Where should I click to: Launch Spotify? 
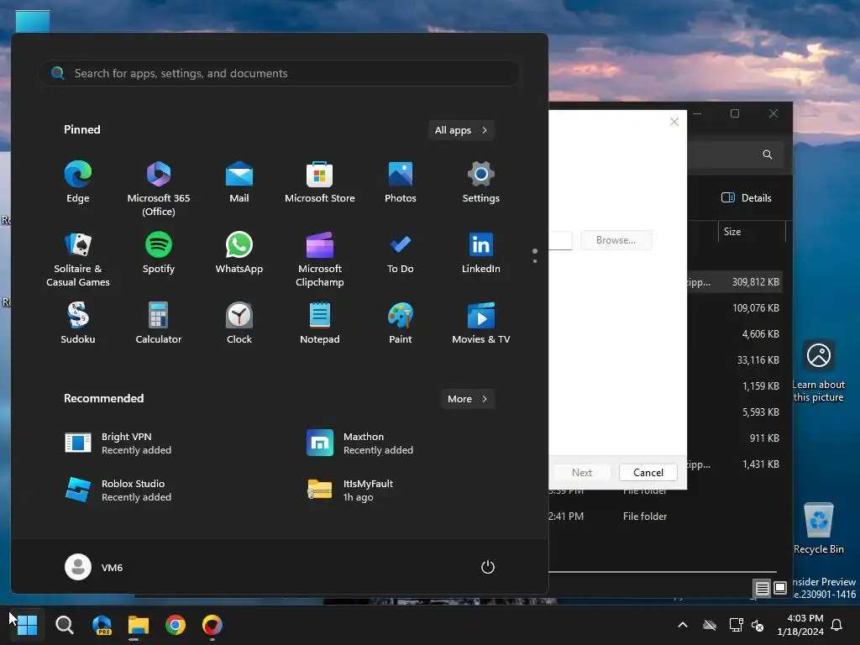tap(159, 253)
